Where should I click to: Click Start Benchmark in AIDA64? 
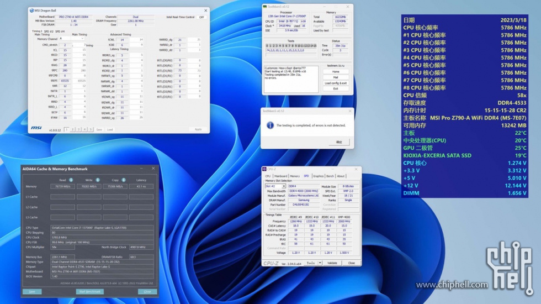(89, 292)
